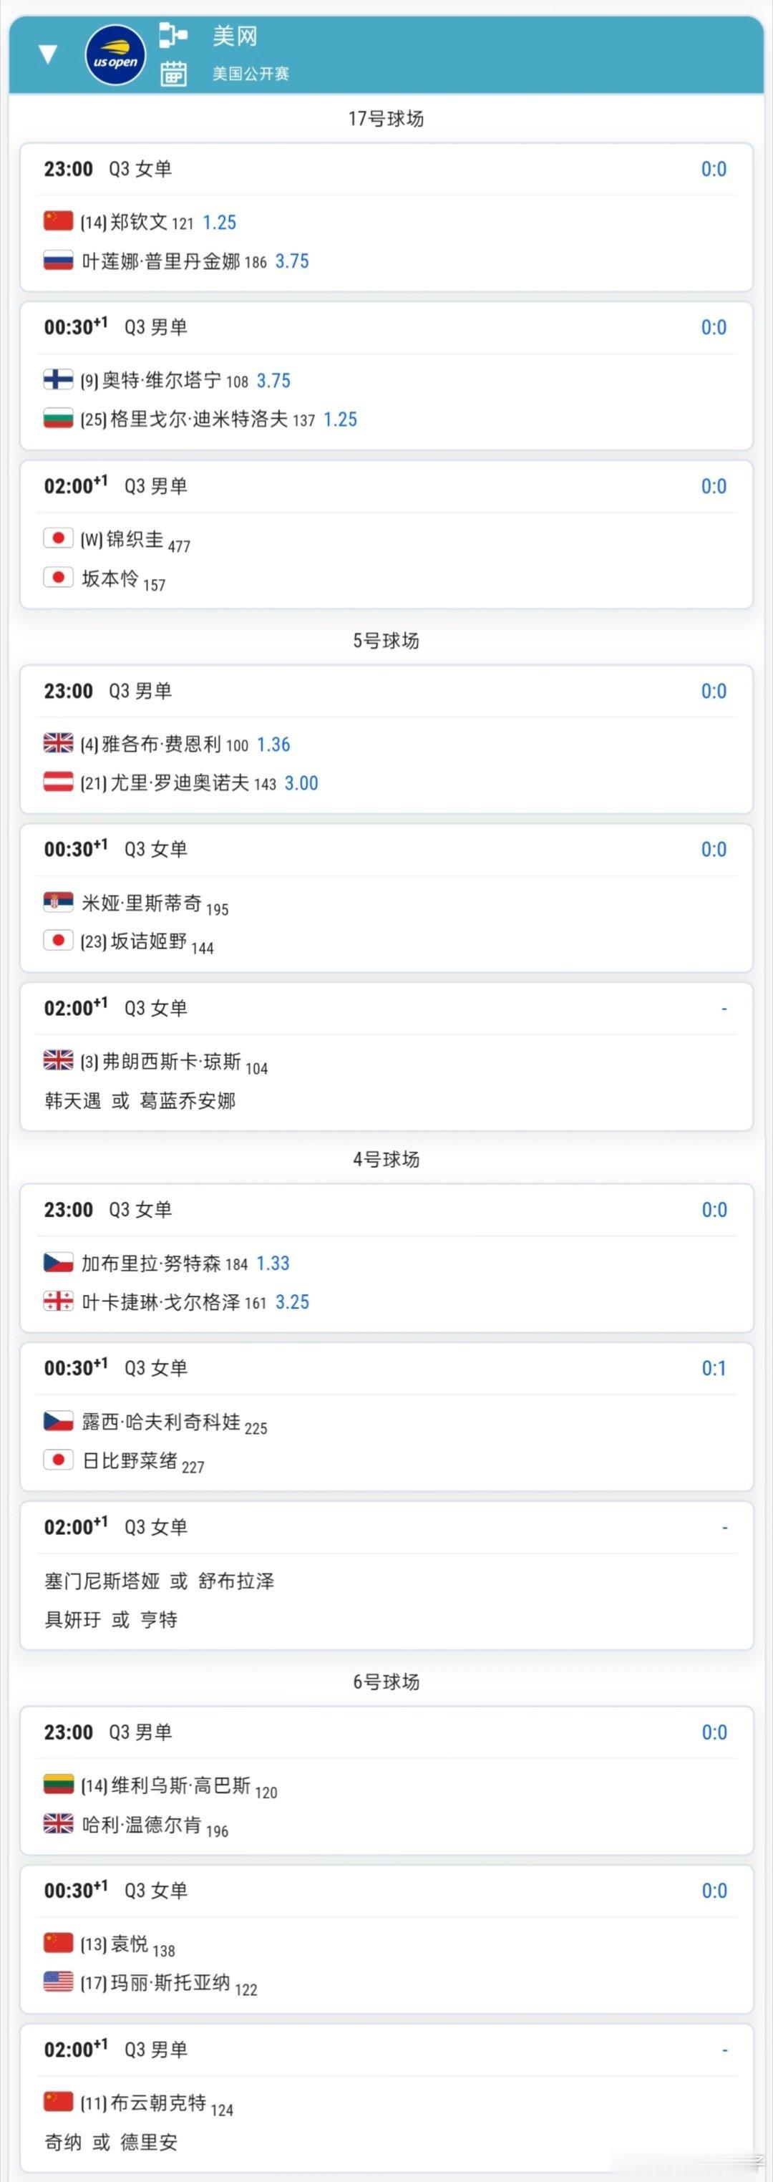Click Lithuania flag beside 维利乌斯·高巴斯

tap(59, 1785)
